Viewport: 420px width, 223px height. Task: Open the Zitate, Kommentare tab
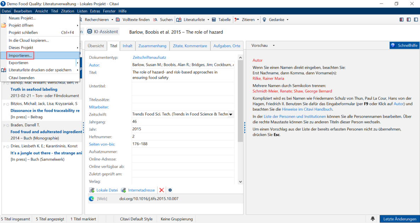coord(190,46)
